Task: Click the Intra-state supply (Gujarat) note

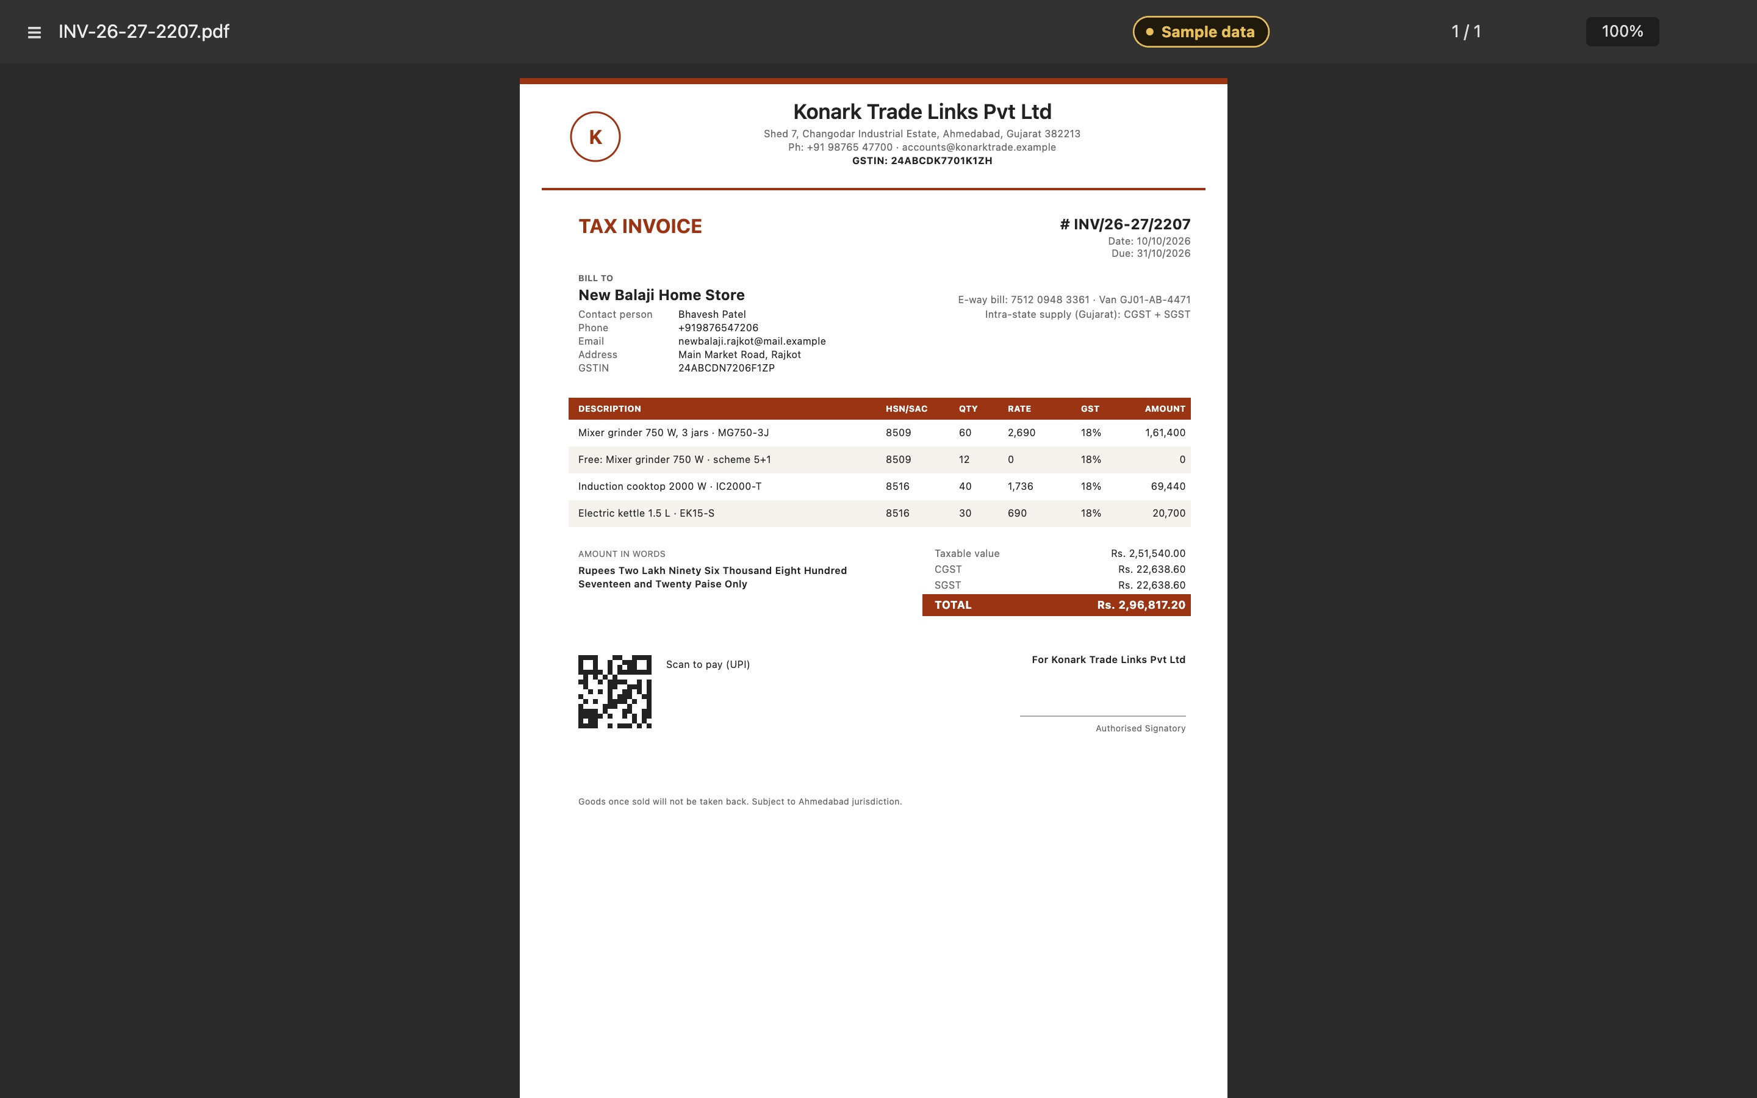Action: (x=1087, y=314)
